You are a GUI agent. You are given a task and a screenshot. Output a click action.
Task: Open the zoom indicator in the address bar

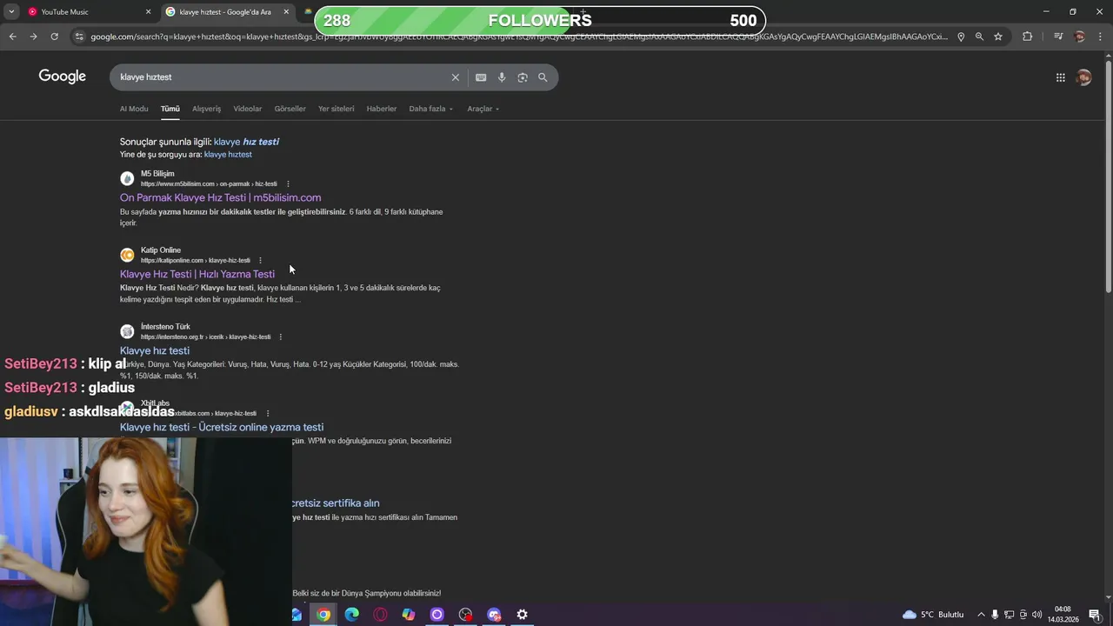[x=979, y=37]
